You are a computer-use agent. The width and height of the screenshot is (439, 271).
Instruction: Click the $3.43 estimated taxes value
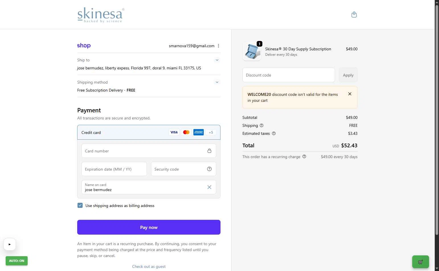(x=353, y=133)
